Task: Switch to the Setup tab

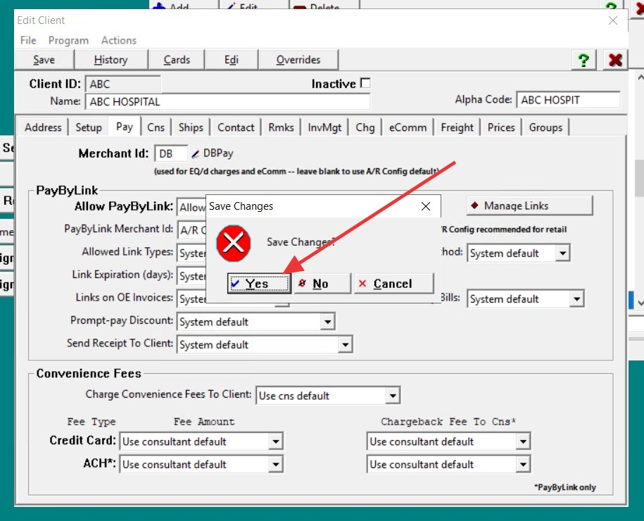Action: (x=89, y=127)
